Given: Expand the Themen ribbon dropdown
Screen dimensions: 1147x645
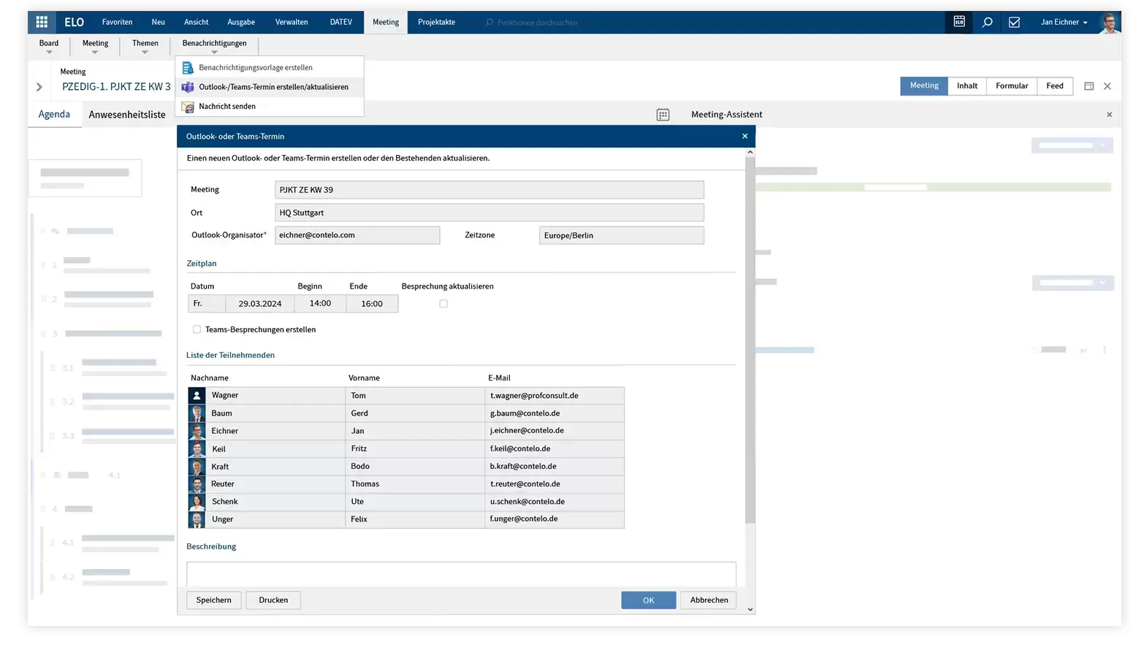Looking at the screenshot, I should 145,46.
